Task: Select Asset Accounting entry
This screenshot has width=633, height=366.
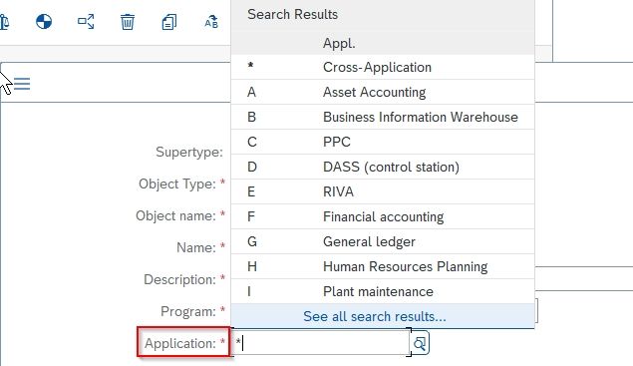Action: 383,92
